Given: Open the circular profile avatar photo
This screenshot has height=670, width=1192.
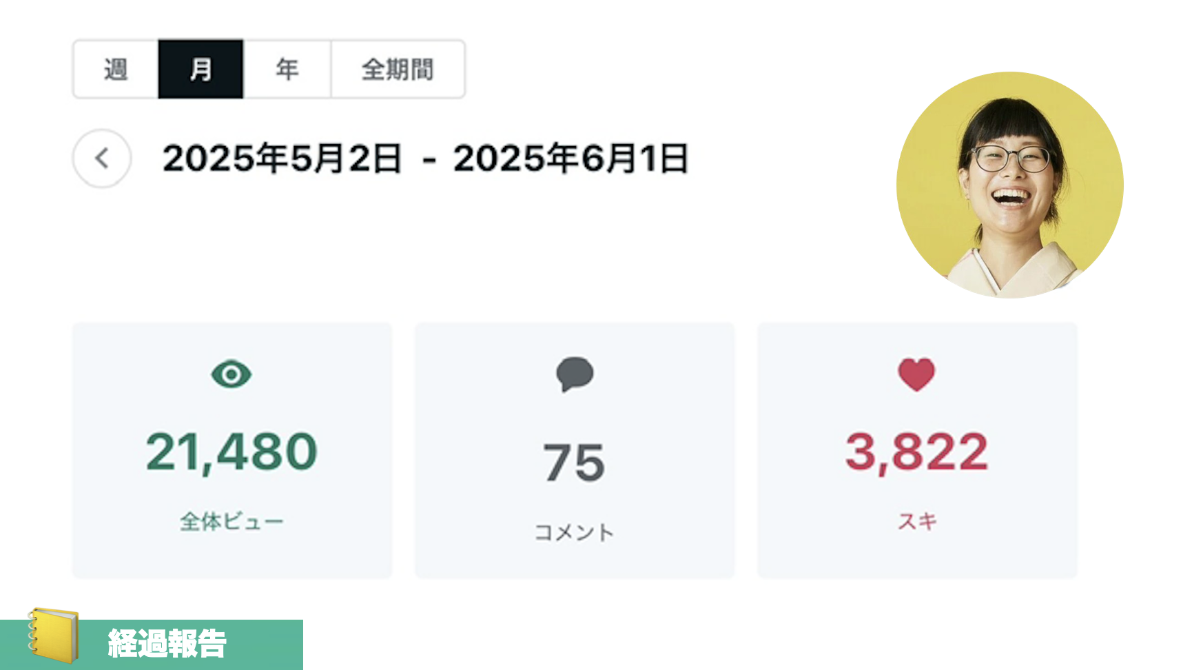Looking at the screenshot, I should pos(1009,185).
